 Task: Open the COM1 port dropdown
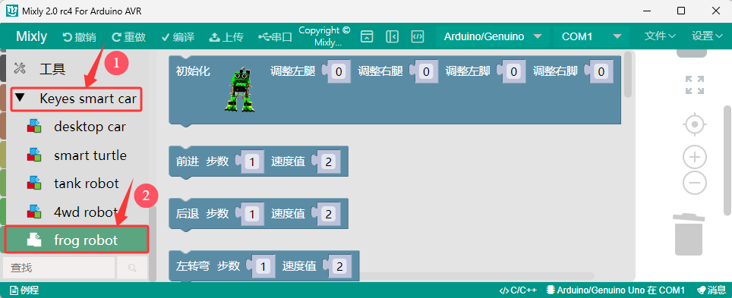(592, 36)
